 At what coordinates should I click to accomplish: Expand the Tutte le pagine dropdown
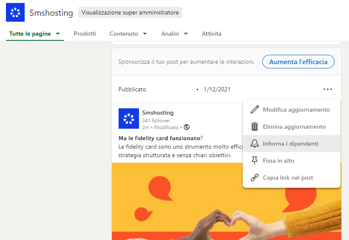pyautogui.click(x=58, y=34)
